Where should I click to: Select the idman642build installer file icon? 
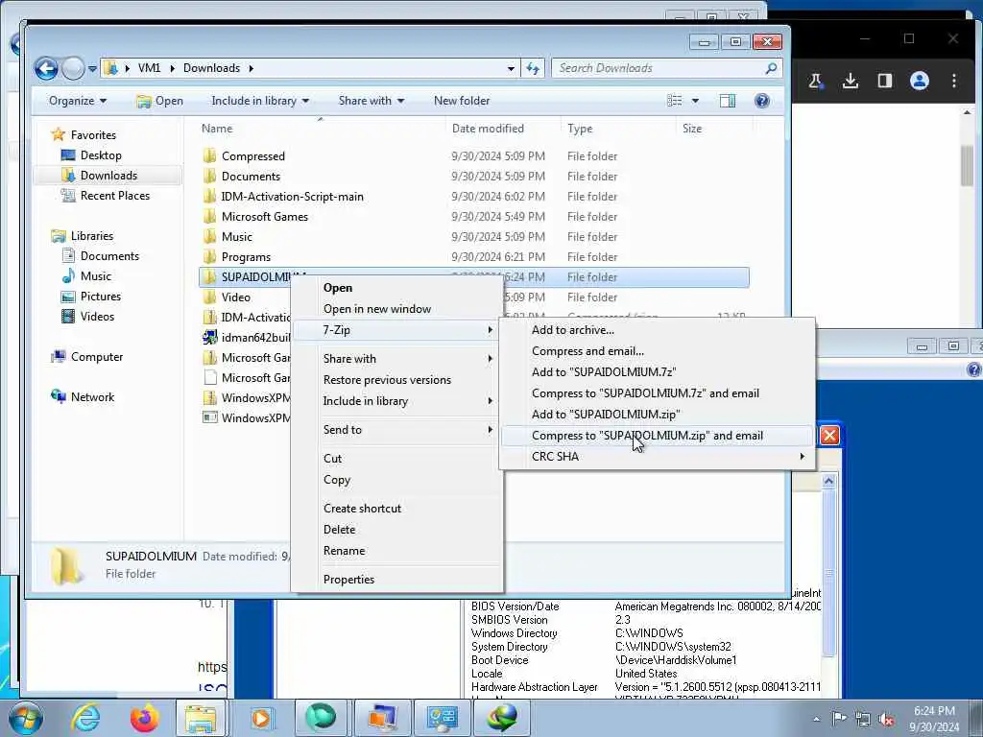click(x=210, y=337)
